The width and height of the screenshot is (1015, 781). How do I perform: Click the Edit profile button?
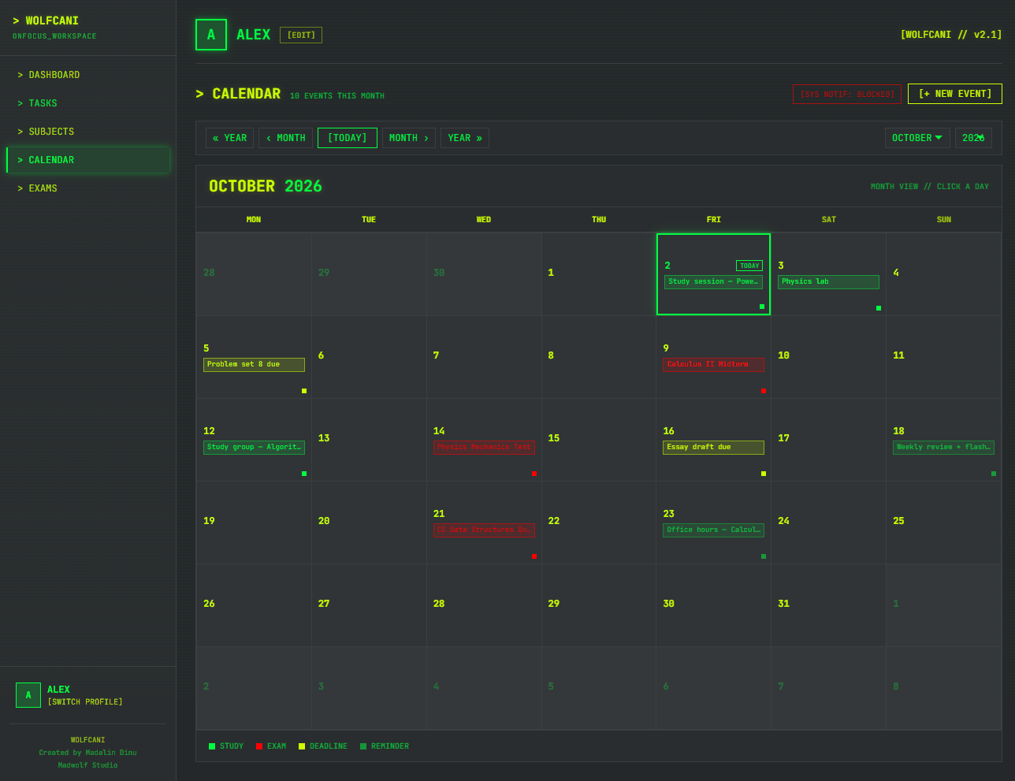301,35
